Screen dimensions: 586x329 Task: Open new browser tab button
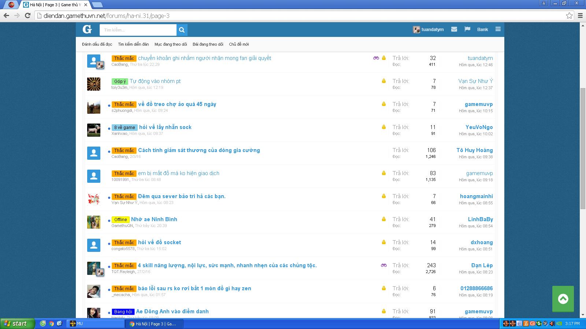97,5
